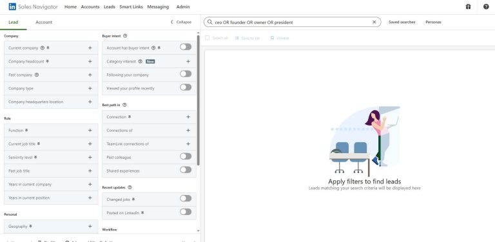The width and height of the screenshot is (495, 242).
Task: Click the Unsave bookmark icon
Action: 272,38
